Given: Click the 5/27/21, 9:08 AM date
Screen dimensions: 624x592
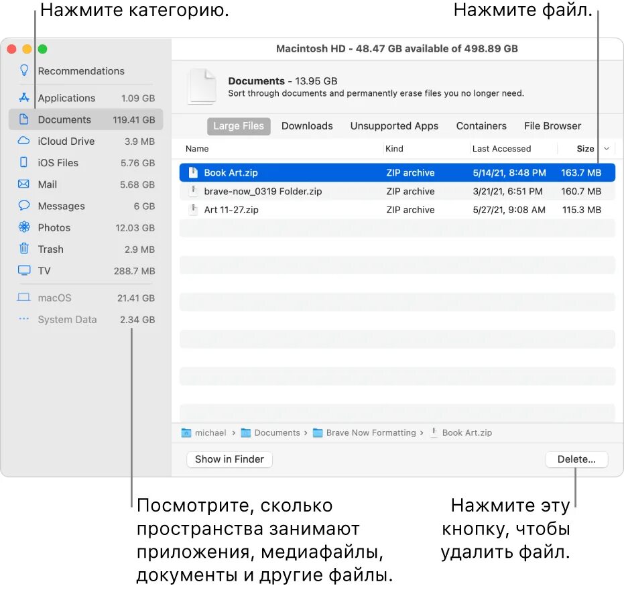Looking at the screenshot, I should click(509, 210).
